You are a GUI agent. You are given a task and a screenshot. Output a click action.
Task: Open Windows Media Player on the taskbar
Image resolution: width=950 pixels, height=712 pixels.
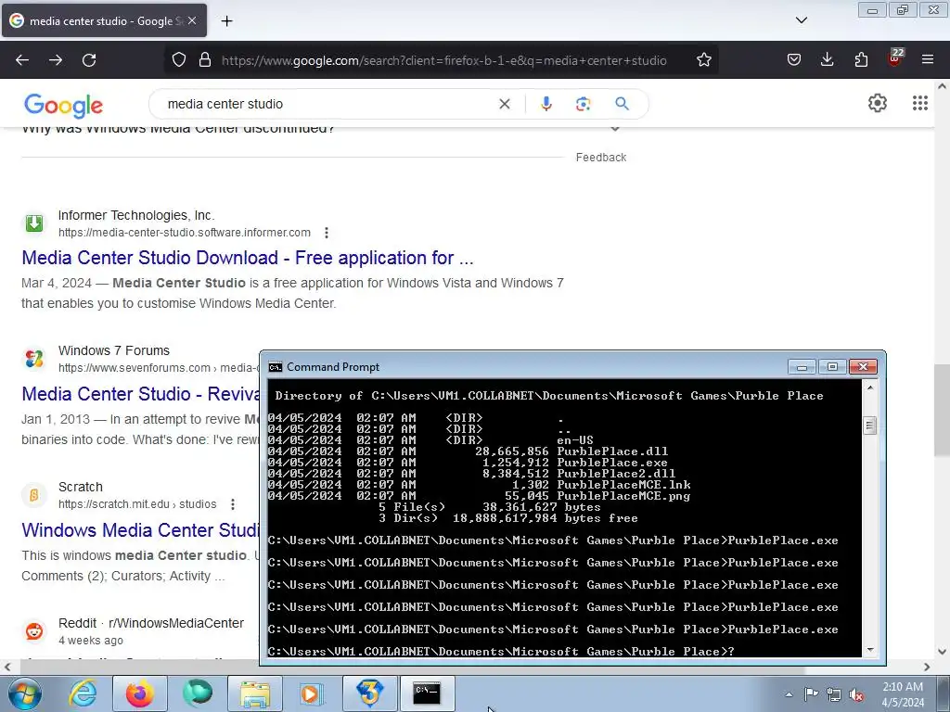click(312, 693)
